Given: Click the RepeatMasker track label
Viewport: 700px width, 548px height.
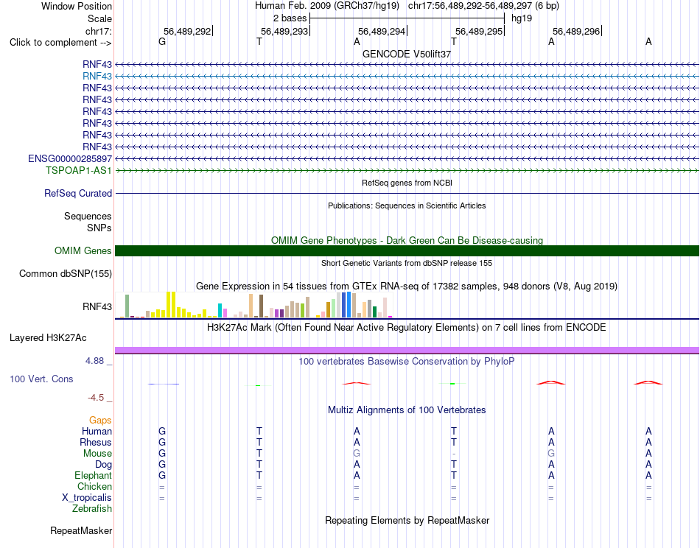Looking at the screenshot, I should (81, 530).
